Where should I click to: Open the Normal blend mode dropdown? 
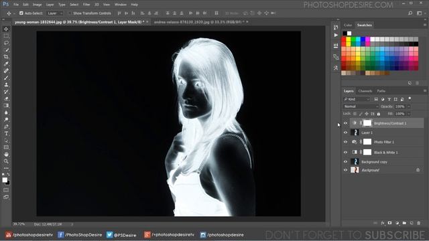pos(361,106)
